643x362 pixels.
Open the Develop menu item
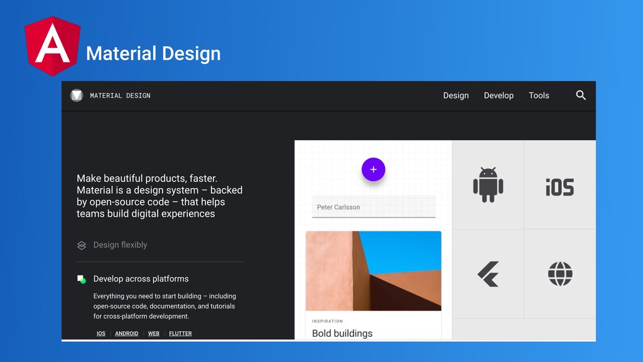pos(499,96)
